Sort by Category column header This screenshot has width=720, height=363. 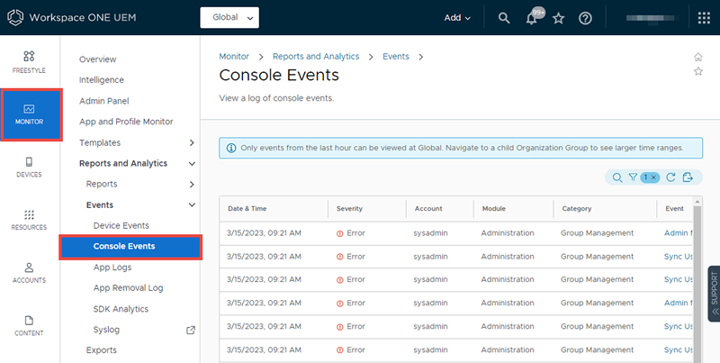(x=576, y=209)
